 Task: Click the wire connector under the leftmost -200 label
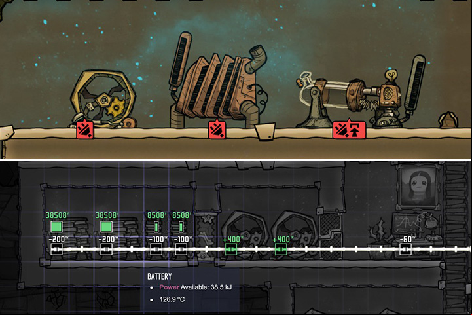point(56,250)
